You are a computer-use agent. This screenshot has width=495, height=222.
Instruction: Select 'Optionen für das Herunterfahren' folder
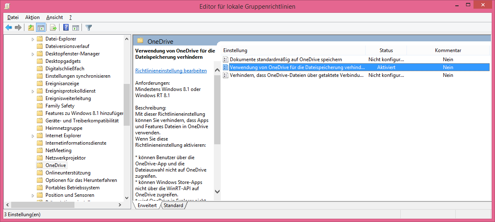pos(81,180)
